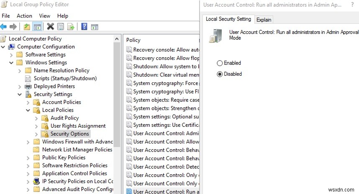The height and width of the screenshot is (194, 359).
Task: Toggle Show/Hide Action Pane icon
Action: [x=95, y=27]
